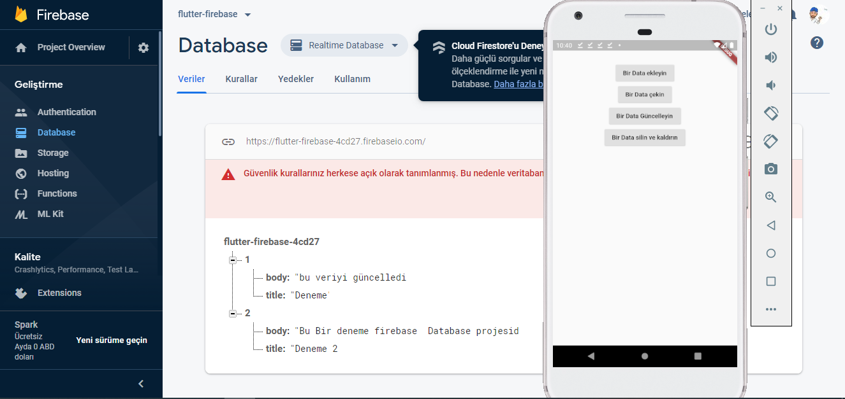Switch to Veriler tab

coord(191,79)
